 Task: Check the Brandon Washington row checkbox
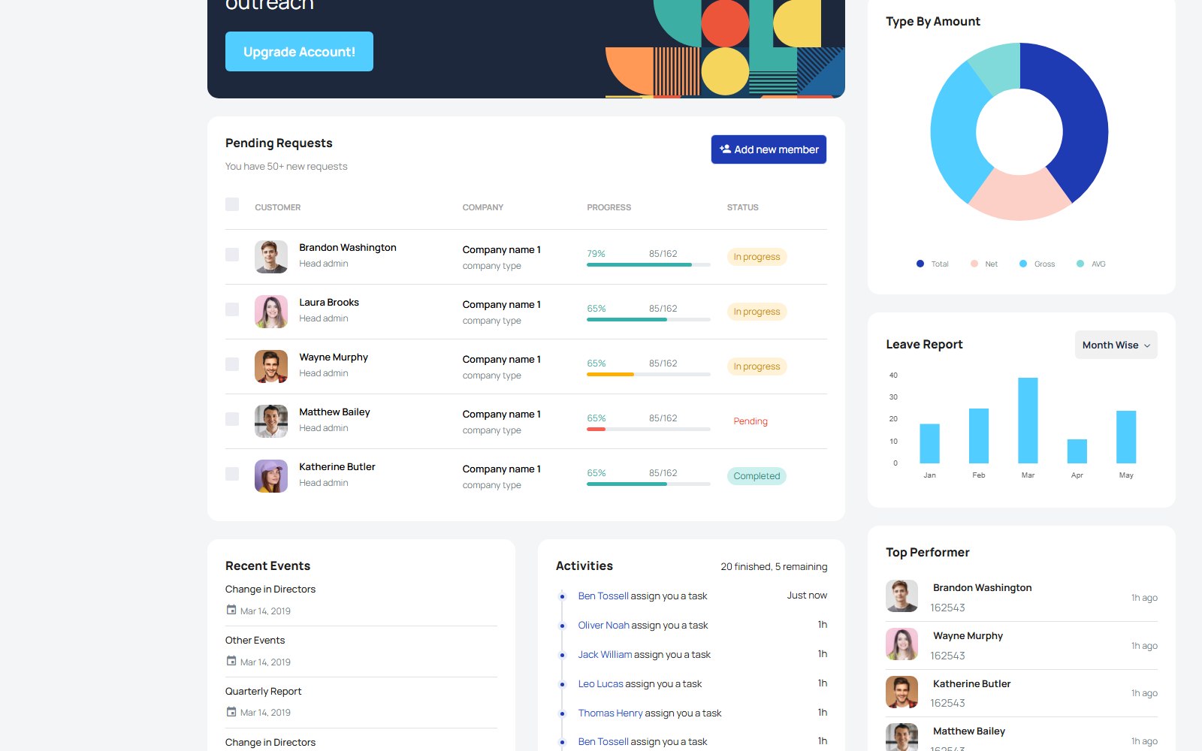click(x=232, y=255)
